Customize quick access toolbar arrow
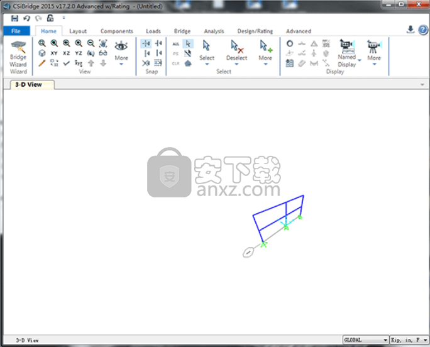Screen dimensions: 430x347 click(x=63, y=18)
